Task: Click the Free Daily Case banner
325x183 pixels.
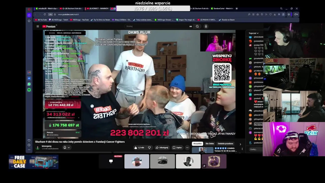Action: (34, 162)
